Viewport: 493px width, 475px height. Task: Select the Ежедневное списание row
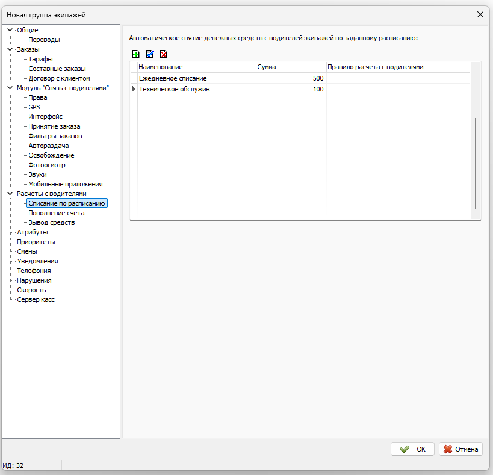[x=173, y=78]
